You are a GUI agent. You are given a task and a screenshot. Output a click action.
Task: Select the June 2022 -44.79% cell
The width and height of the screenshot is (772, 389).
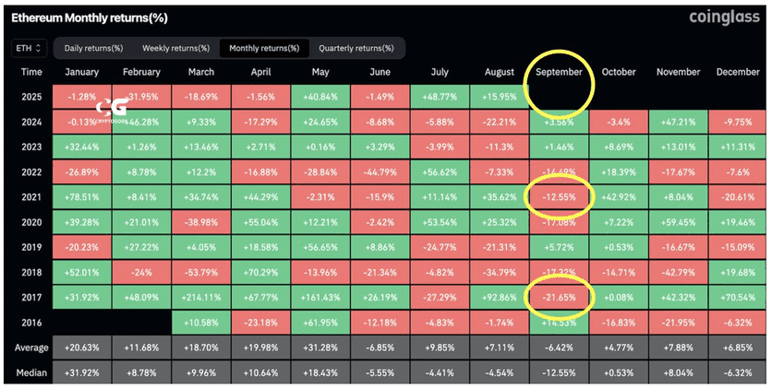(380, 171)
